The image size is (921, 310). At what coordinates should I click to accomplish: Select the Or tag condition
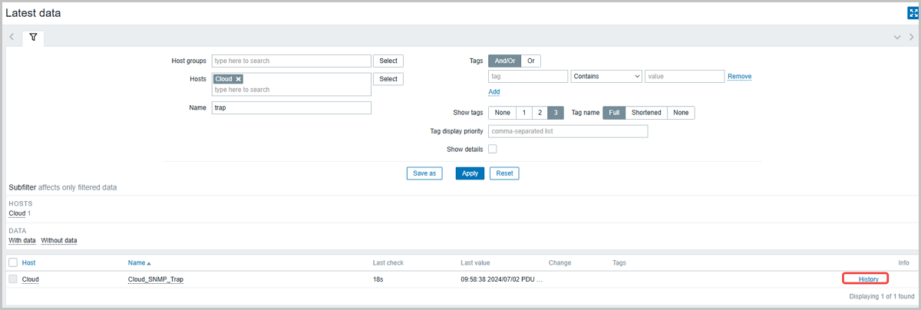530,61
